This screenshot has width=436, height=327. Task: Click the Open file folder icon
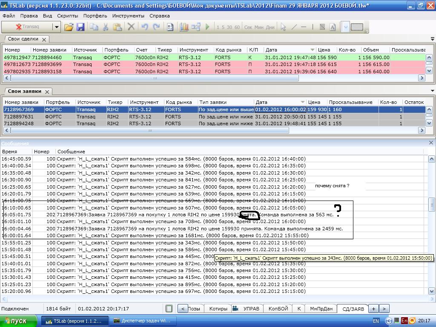69,27
